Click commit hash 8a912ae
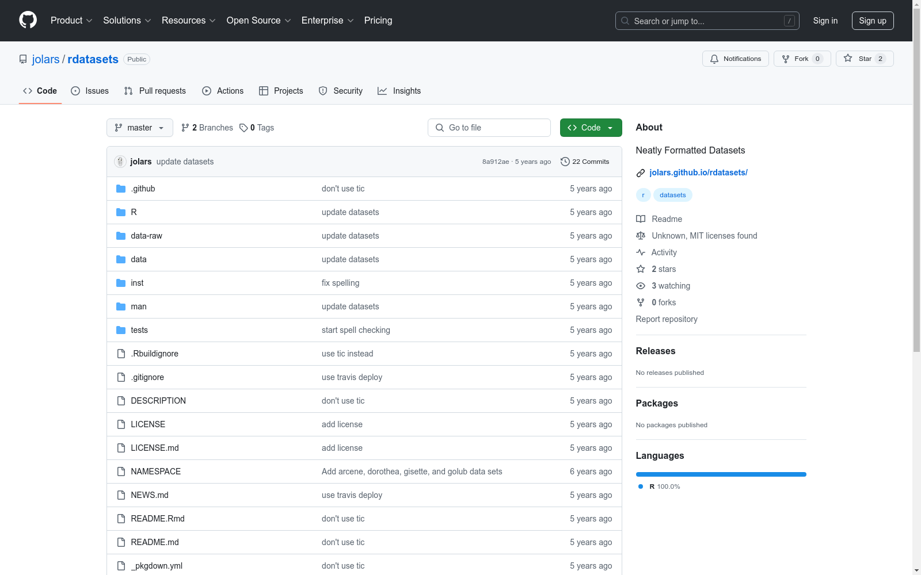The width and height of the screenshot is (921, 575). click(x=496, y=162)
